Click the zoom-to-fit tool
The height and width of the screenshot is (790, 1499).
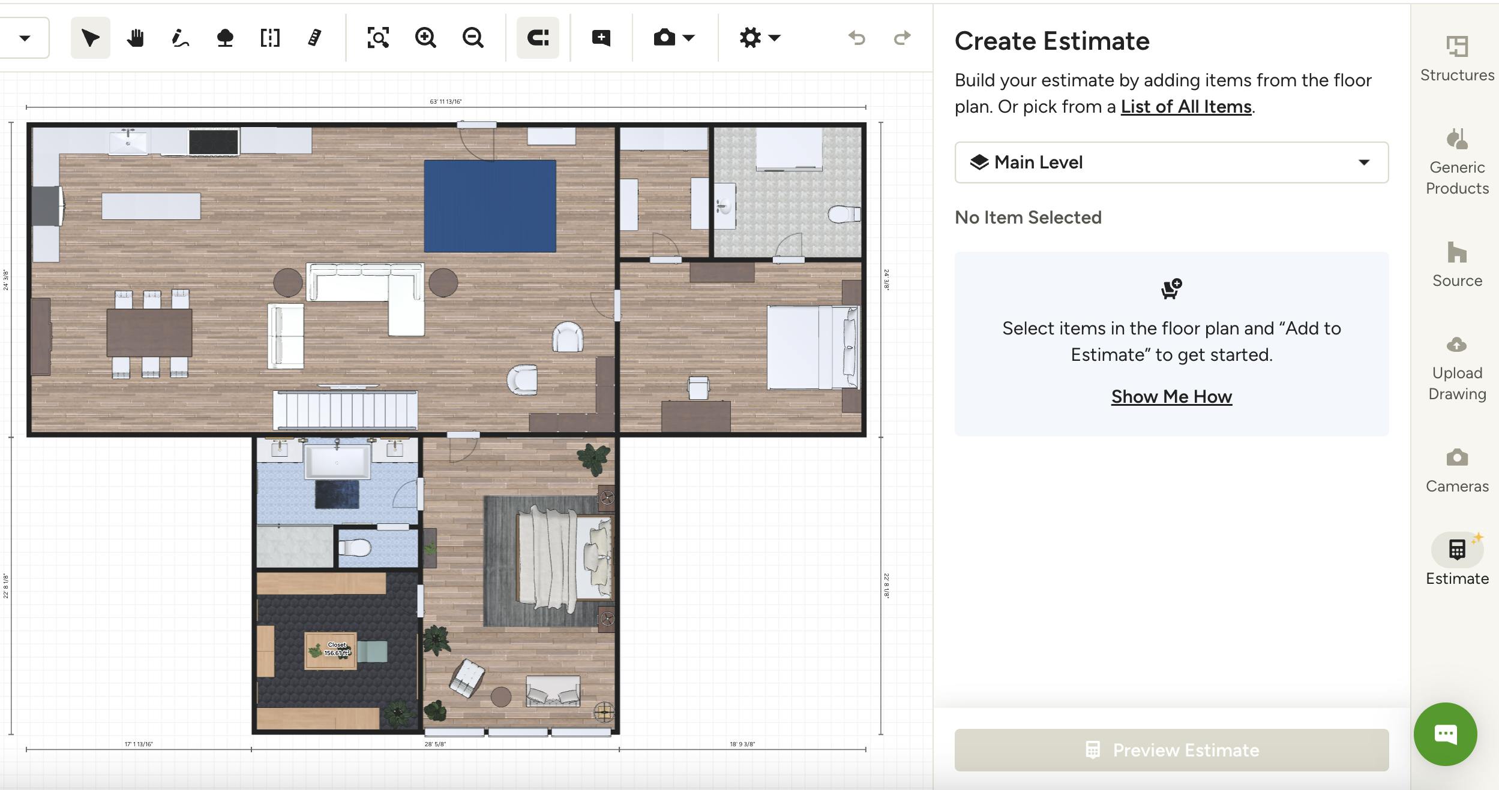pos(377,38)
